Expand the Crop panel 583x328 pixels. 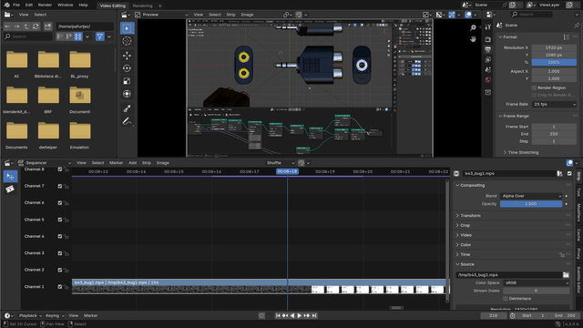pos(465,225)
